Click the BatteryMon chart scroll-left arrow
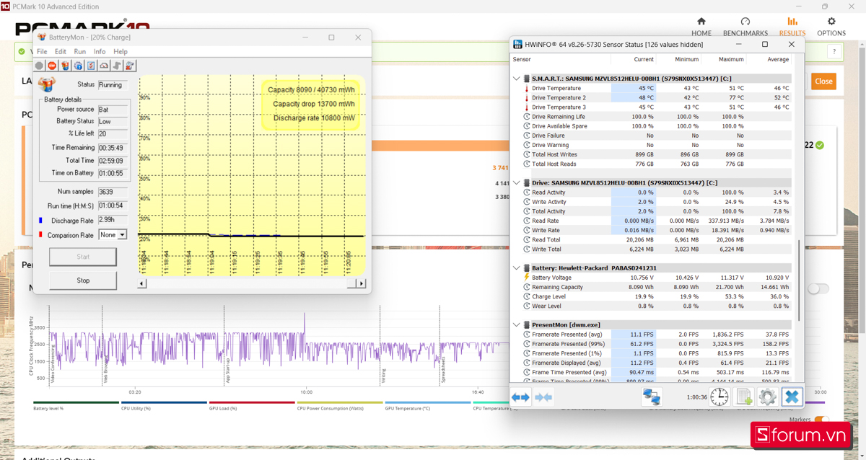 point(142,283)
